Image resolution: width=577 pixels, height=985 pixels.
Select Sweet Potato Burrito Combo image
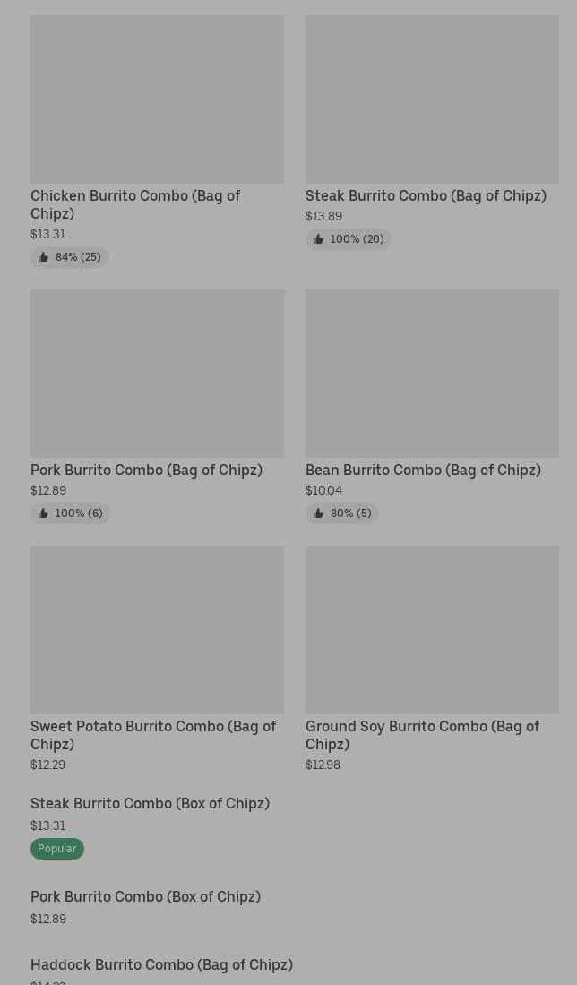click(x=157, y=630)
